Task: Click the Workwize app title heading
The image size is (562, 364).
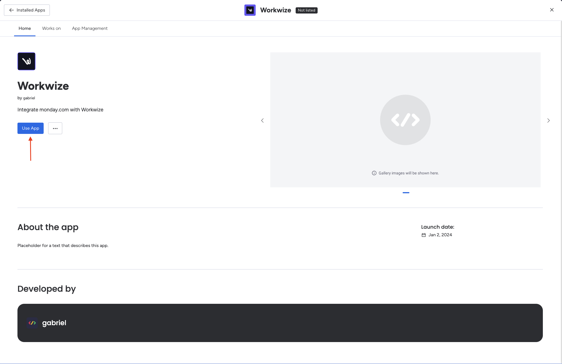Action: (x=43, y=86)
